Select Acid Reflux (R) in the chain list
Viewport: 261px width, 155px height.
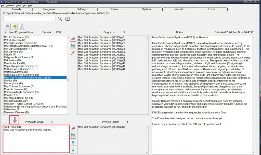(x=12, y=127)
